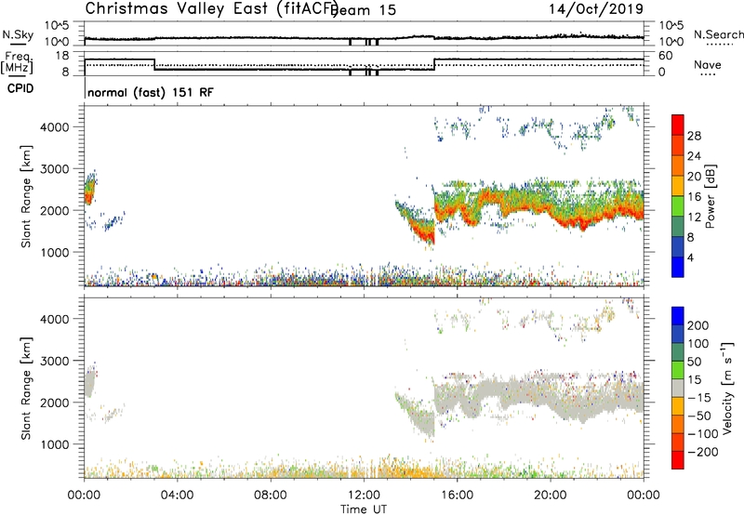Click the 60 tick on Nave axis
The width and height of the screenshot is (744, 515).
click(666, 56)
